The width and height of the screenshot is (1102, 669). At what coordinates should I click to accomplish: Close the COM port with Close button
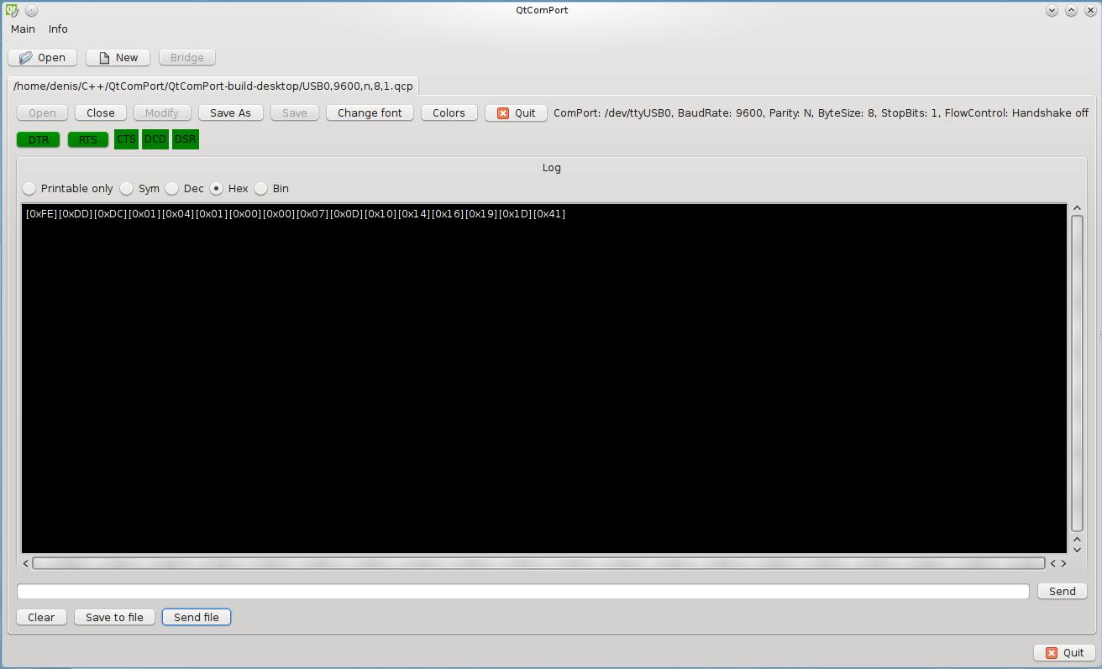point(101,112)
